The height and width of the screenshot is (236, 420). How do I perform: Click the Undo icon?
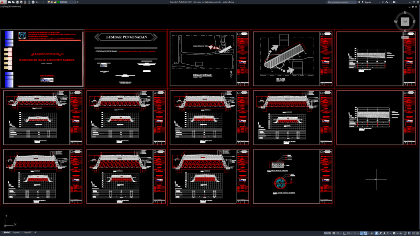pos(37,2)
